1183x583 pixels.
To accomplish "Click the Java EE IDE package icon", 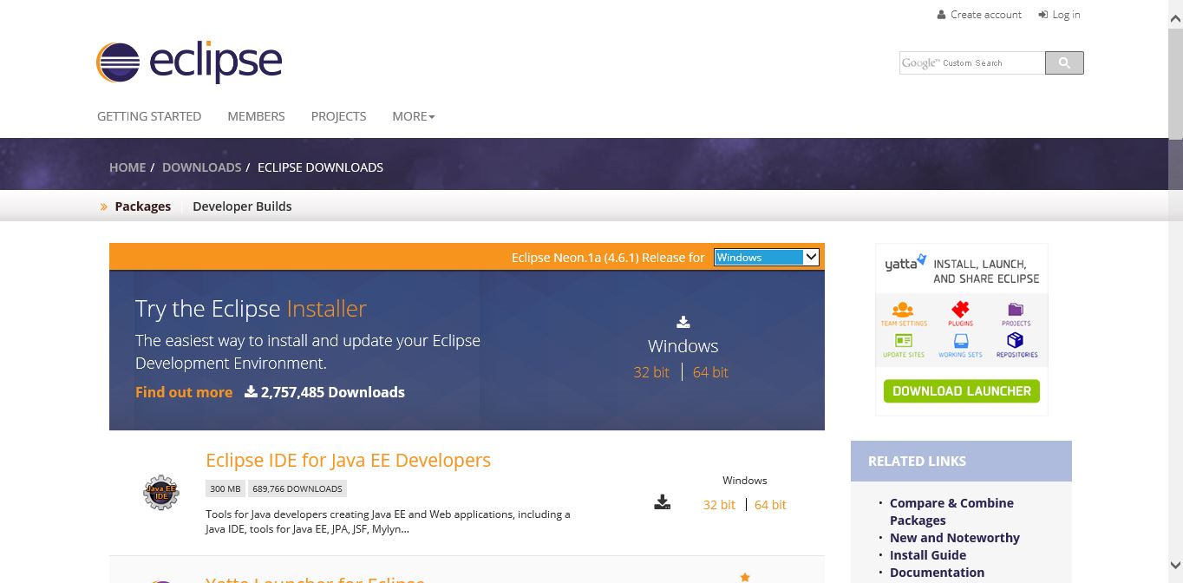I will click(x=160, y=492).
